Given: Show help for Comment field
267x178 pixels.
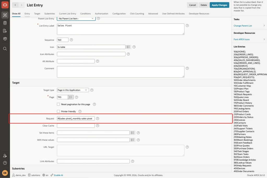Looking at the screenshot, I should pos(187,68).
